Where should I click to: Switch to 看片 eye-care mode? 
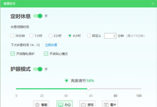click(110, 104)
